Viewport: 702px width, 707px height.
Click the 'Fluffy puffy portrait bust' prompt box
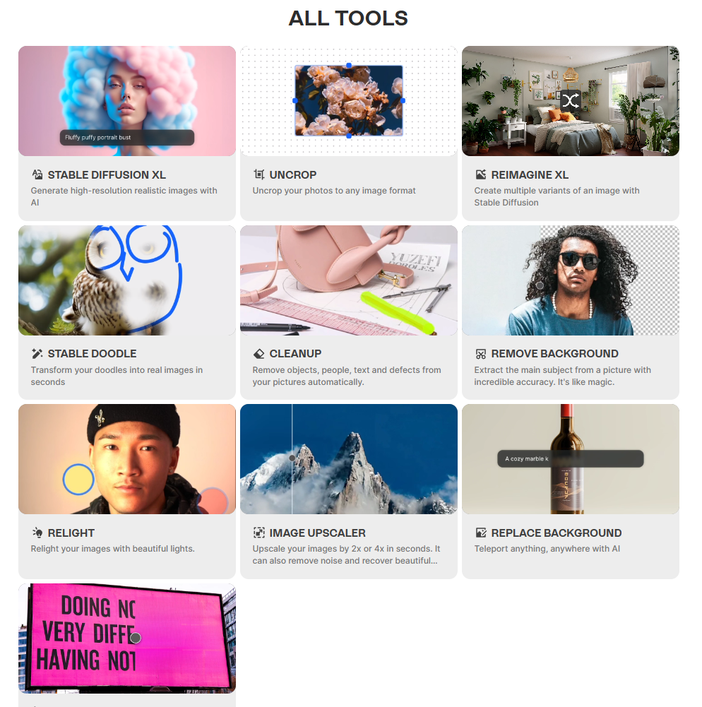[x=126, y=138]
